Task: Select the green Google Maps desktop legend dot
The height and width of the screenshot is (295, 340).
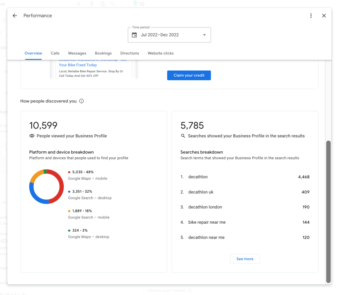Action: pos(69,231)
